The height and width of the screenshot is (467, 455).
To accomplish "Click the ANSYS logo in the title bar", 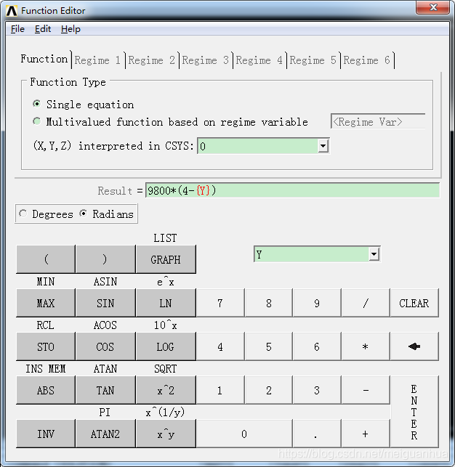I will point(12,11).
